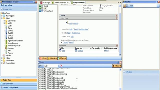Select Cliente object in tree
The height and width of the screenshot is (90, 160).
10,28
